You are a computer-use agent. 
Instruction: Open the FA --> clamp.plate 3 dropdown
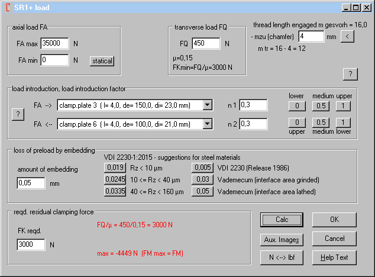tap(207, 105)
